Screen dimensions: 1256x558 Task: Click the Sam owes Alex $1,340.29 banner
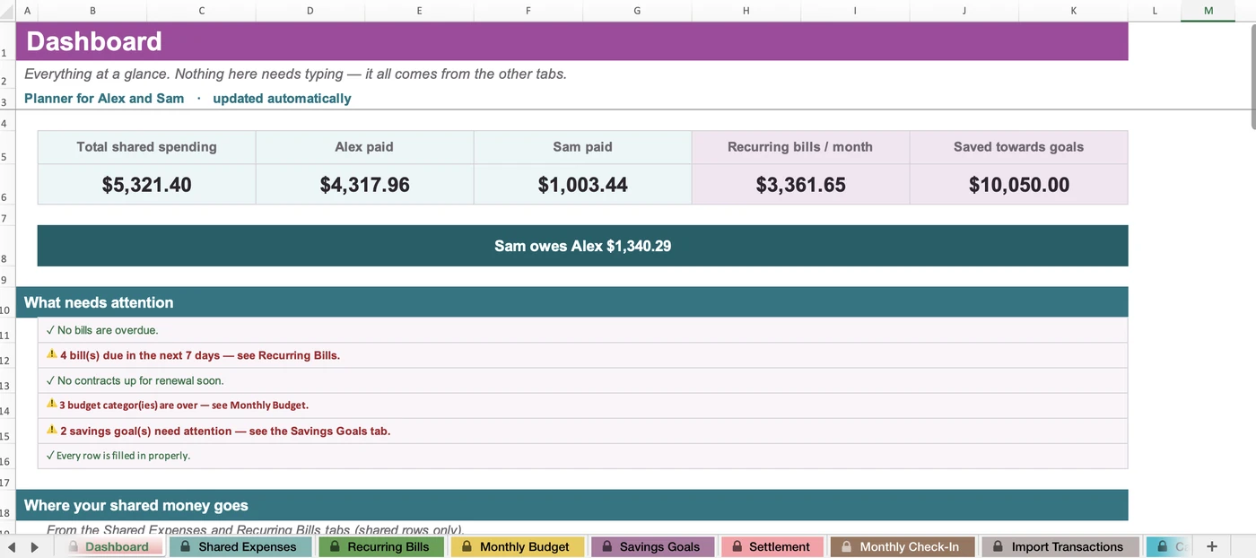click(582, 246)
